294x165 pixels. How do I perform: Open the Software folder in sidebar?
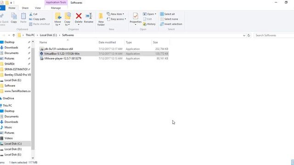coord(10,86)
